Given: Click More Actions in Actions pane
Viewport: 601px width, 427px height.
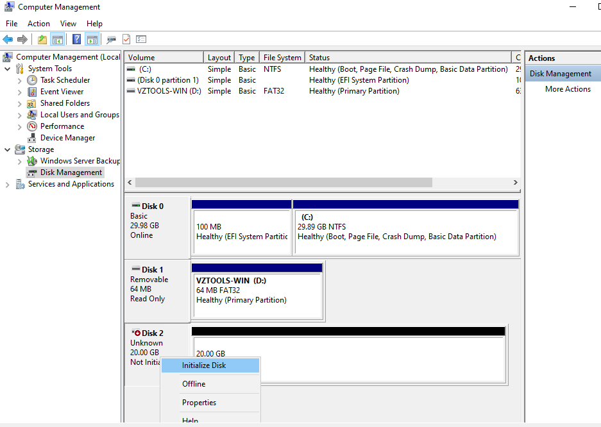Looking at the screenshot, I should tap(568, 89).
